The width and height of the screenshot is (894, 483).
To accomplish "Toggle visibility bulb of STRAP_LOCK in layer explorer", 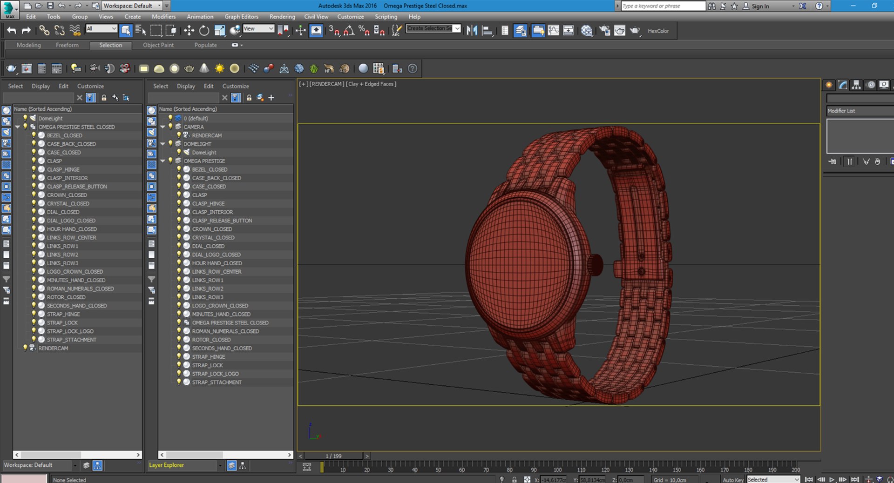I will click(179, 365).
